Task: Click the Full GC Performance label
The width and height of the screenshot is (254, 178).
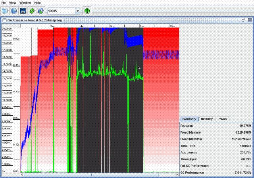Action: click(x=195, y=166)
